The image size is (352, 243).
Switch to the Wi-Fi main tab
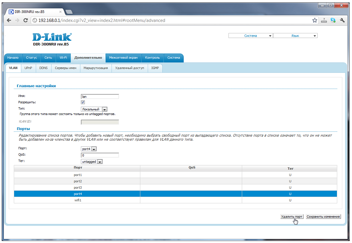point(63,58)
